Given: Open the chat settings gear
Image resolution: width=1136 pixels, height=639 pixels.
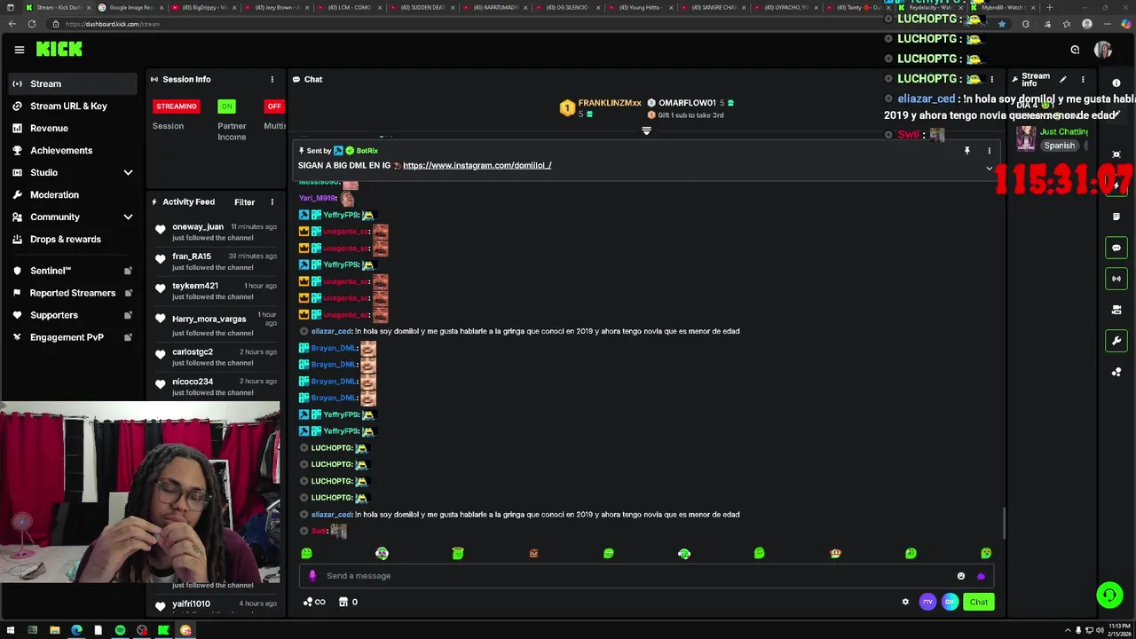Looking at the screenshot, I should point(905,602).
